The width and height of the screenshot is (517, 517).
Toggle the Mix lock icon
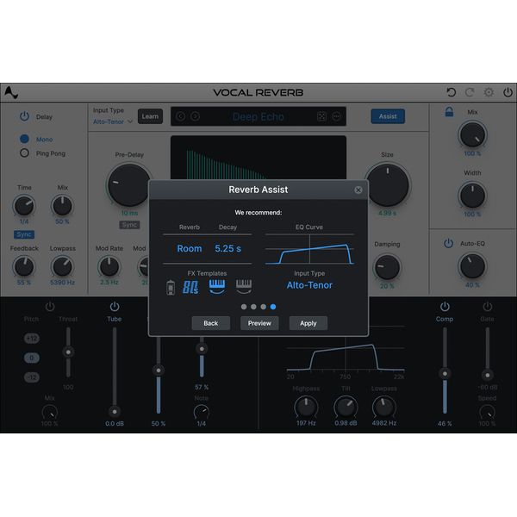pyautogui.click(x=449, y=112)
